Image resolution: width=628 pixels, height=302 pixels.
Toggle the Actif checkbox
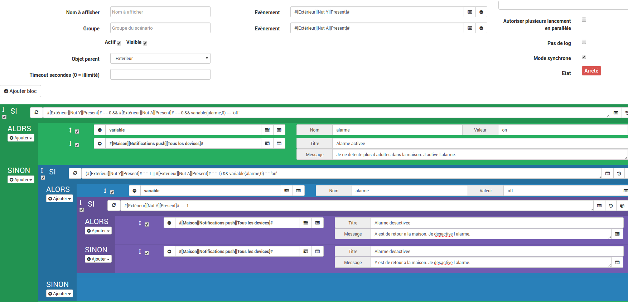119,43
